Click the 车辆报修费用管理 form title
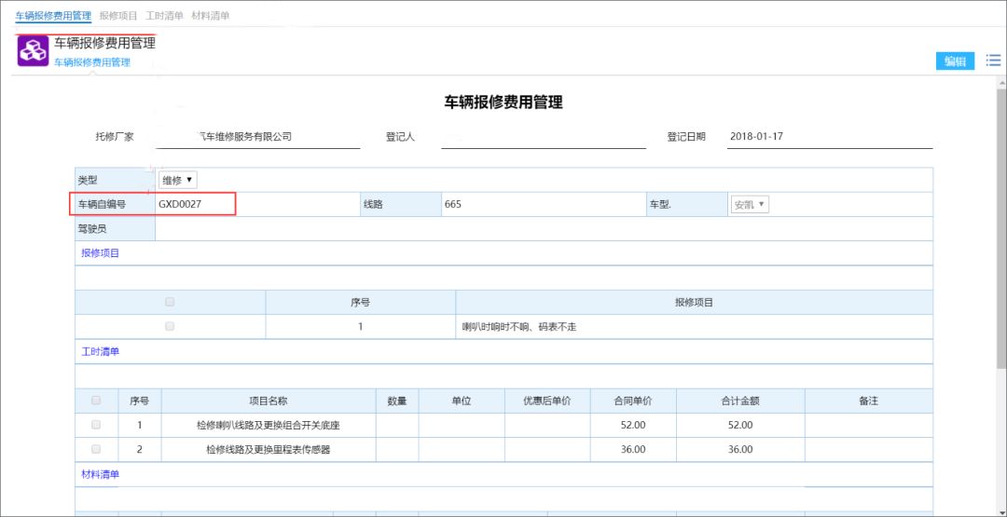Screen dimensions: 1007x517 tap(504, 102)
